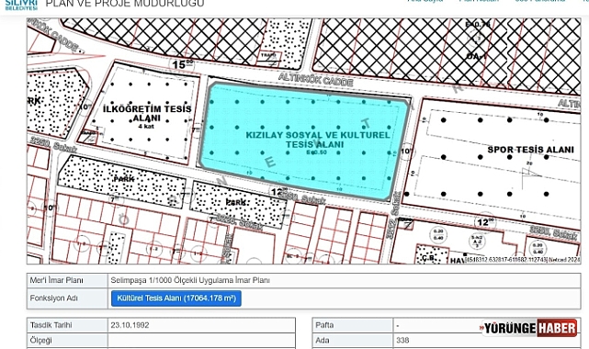This screenshot has width=589, height=349.
Task: Select the cyan Kızılay Sosyal ve Kültürel parcel
Action: pyautogui.click(x=303, y=140)
